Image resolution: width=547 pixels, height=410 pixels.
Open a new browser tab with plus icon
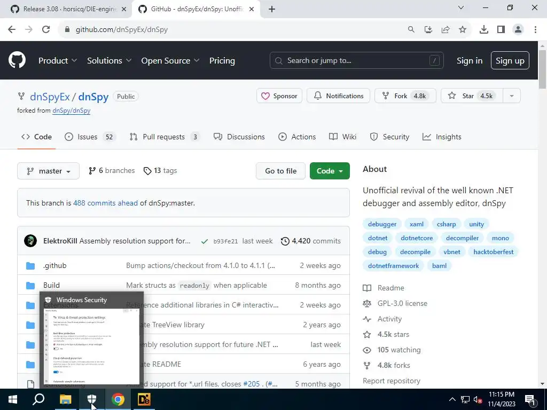tap(272, 9)
